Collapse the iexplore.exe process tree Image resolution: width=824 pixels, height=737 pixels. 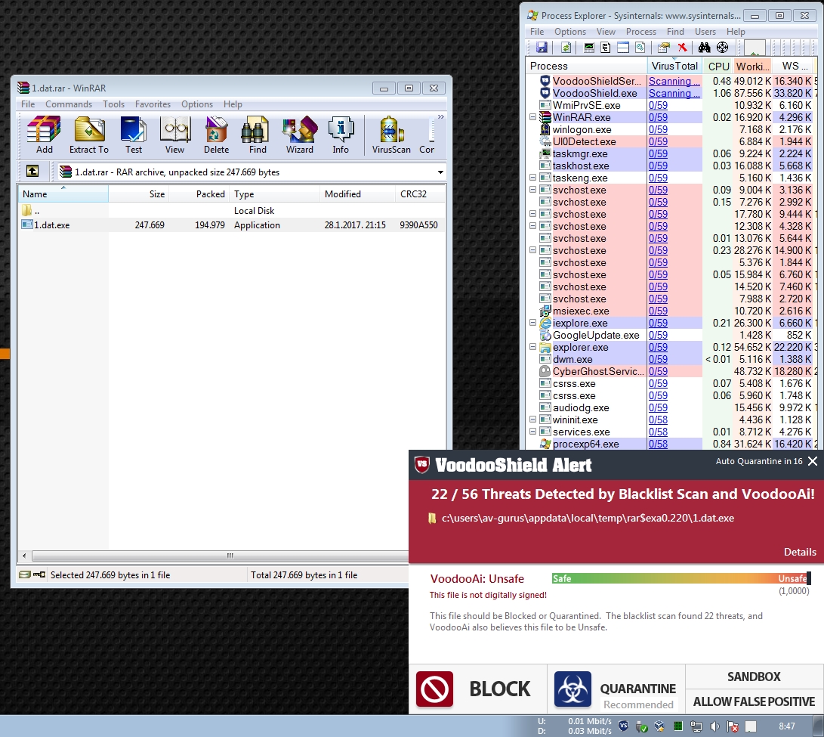(532, 323)
